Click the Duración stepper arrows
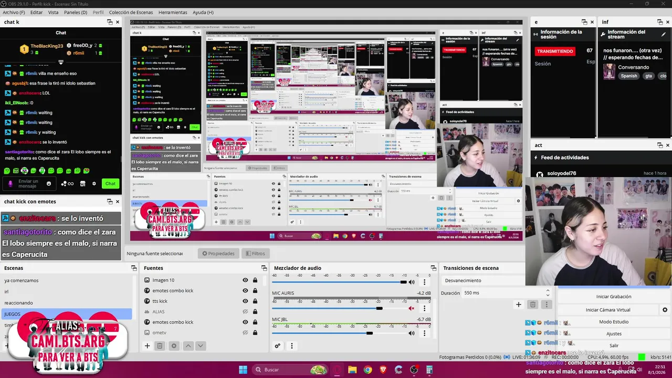The height and width of the screenshot is (378, 672). (x=548, y=292)
